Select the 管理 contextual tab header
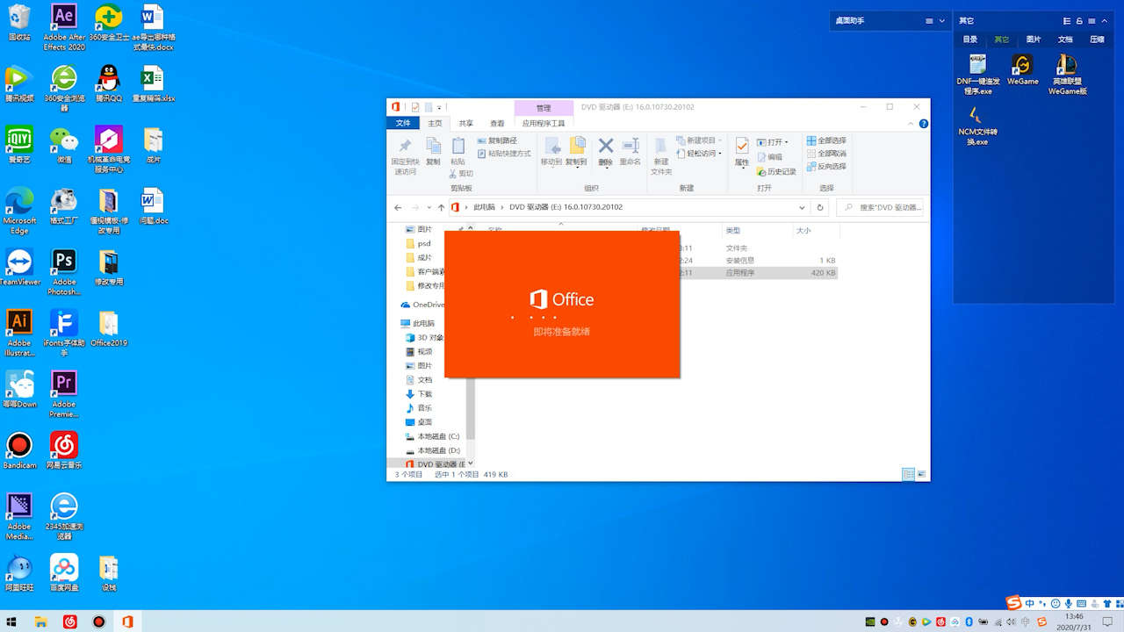The width and height of the screenshot is (1124, 632). pos(544,108)
